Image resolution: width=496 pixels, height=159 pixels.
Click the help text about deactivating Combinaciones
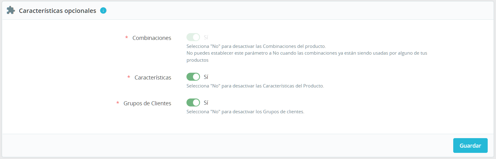256,46
